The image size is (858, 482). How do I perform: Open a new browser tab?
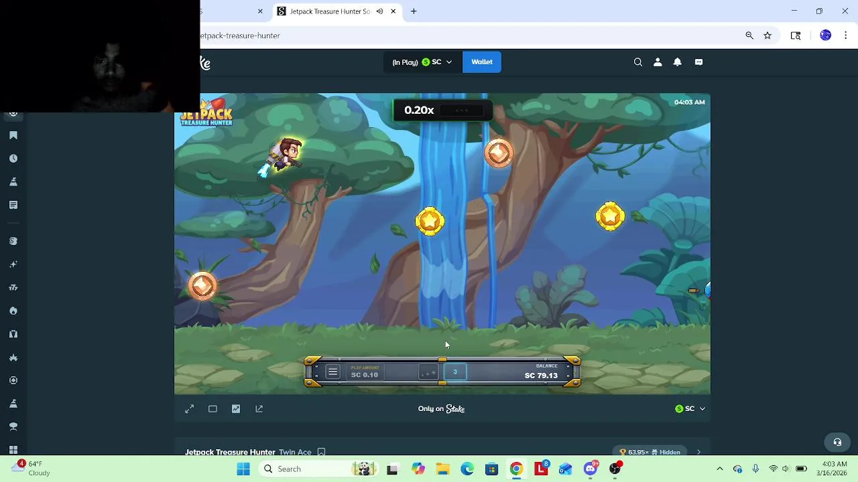click(414, 11)
